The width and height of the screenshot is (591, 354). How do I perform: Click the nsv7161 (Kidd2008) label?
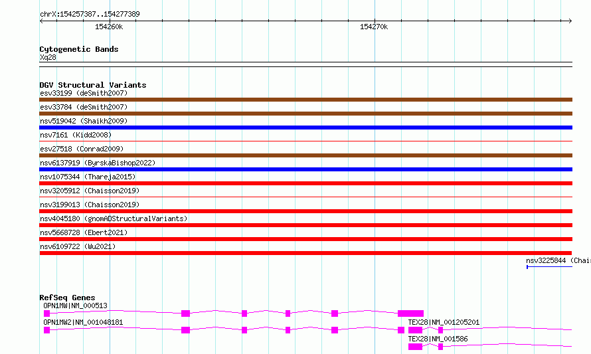click(x=76, y=135)
